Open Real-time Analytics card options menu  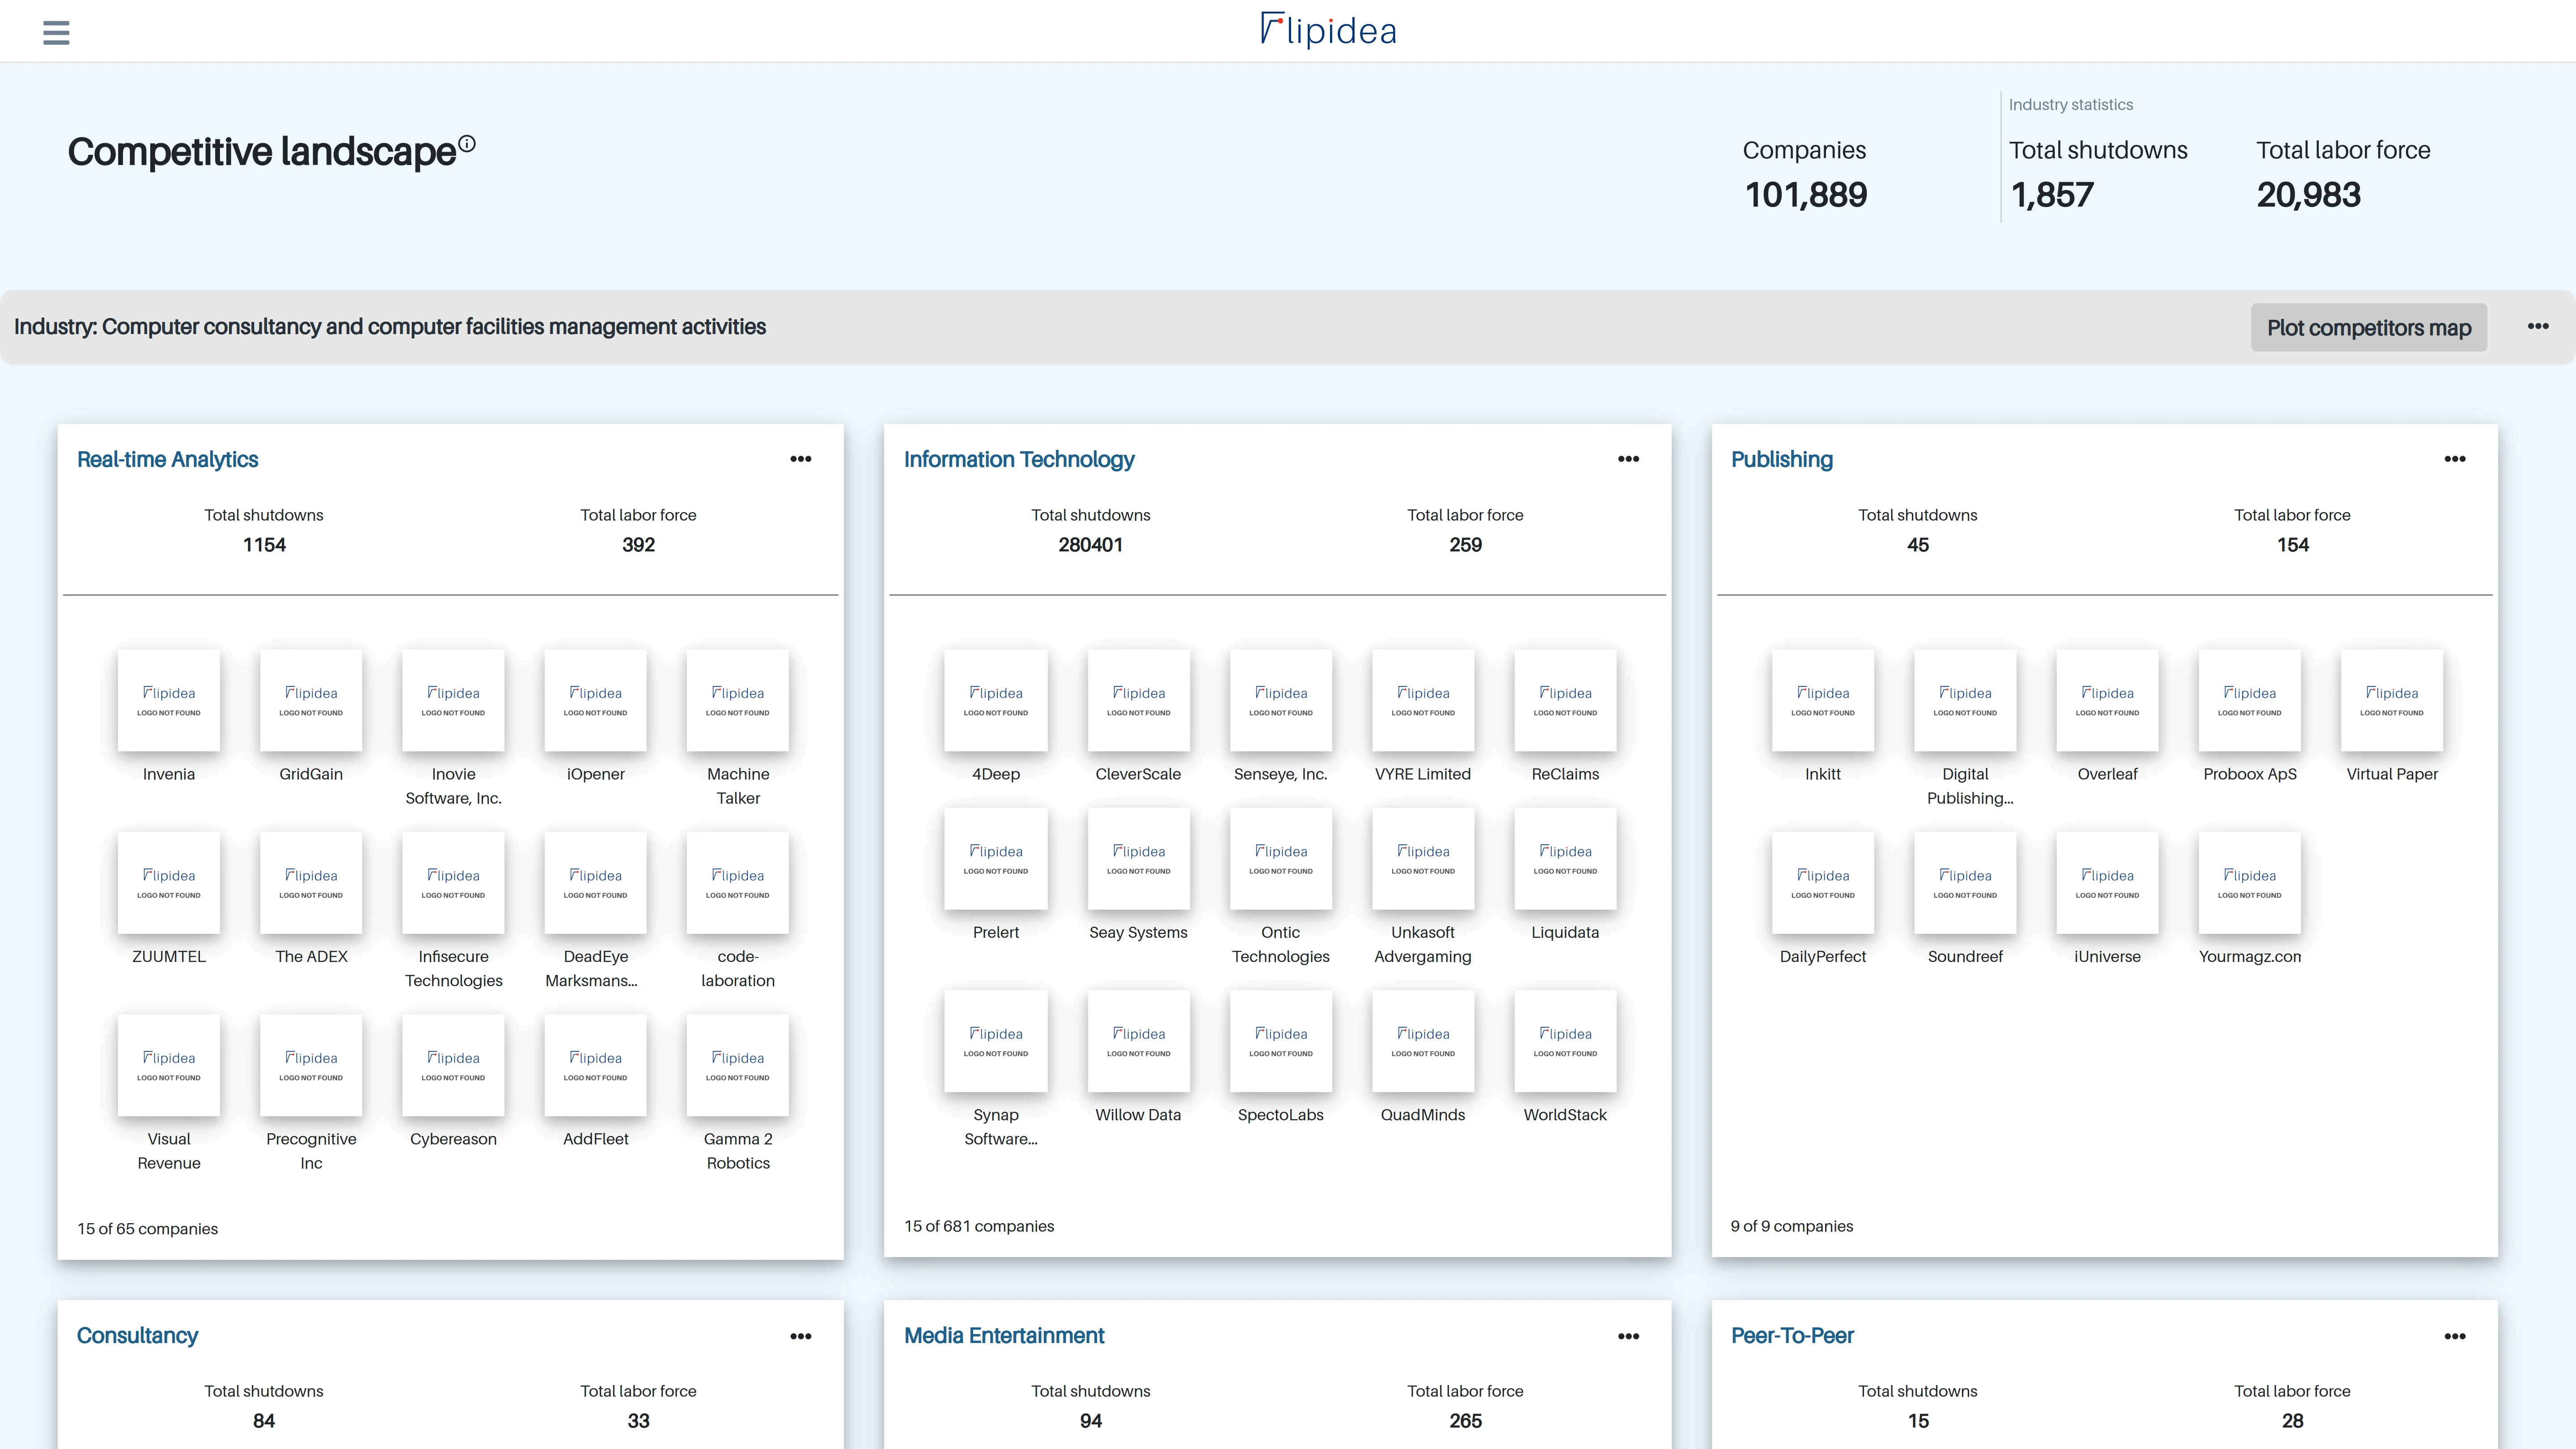[801, 459]
